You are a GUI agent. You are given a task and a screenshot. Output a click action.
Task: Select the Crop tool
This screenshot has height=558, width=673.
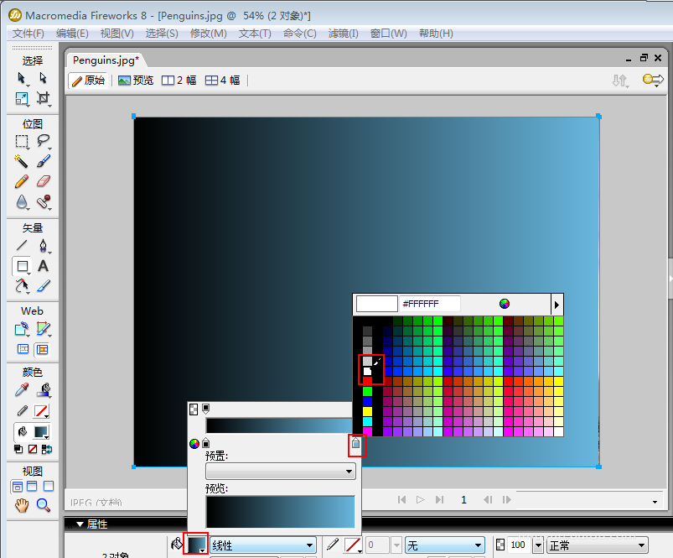[43, 98]
